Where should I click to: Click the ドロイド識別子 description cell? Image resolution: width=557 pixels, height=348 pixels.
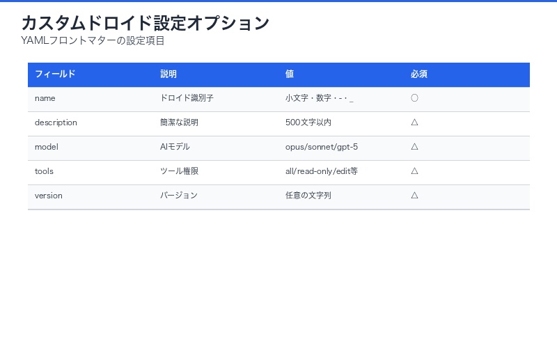[187, 99]
